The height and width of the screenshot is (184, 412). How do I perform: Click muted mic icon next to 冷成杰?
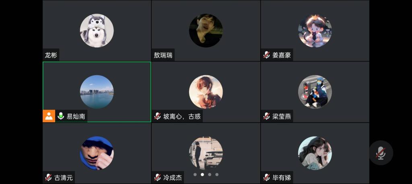click(157, 178)
